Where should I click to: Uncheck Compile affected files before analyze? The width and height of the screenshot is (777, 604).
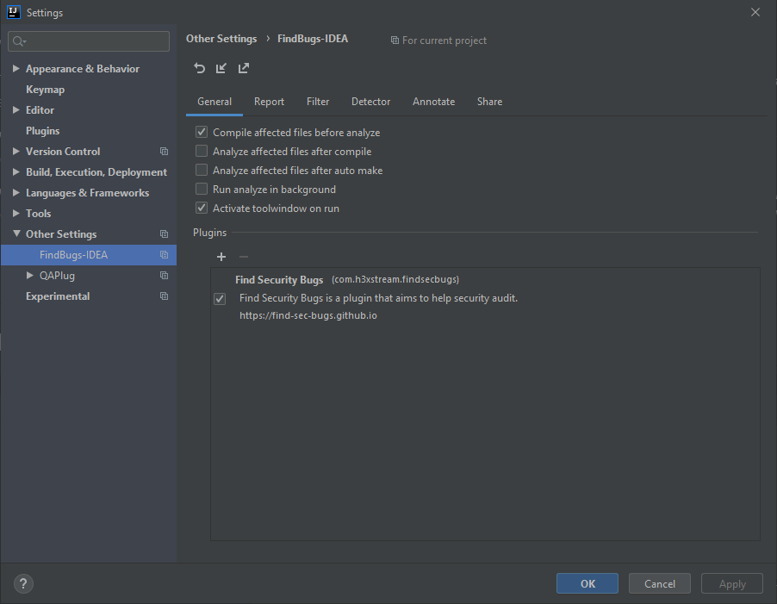pyautogui.click(x=201, y=132)
